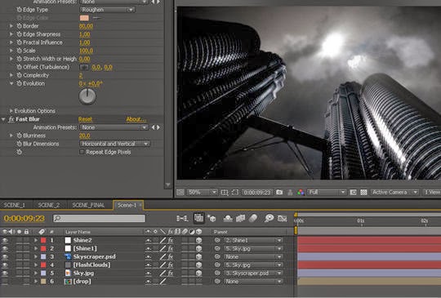Open the Edge Type Roughen dropdown
Screen dimensions: 441x298
pyautogui.click(x=108, y=10)
